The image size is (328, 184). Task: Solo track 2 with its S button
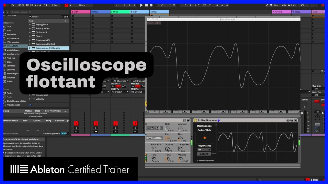pyautogui.click(x=96, y=128)
